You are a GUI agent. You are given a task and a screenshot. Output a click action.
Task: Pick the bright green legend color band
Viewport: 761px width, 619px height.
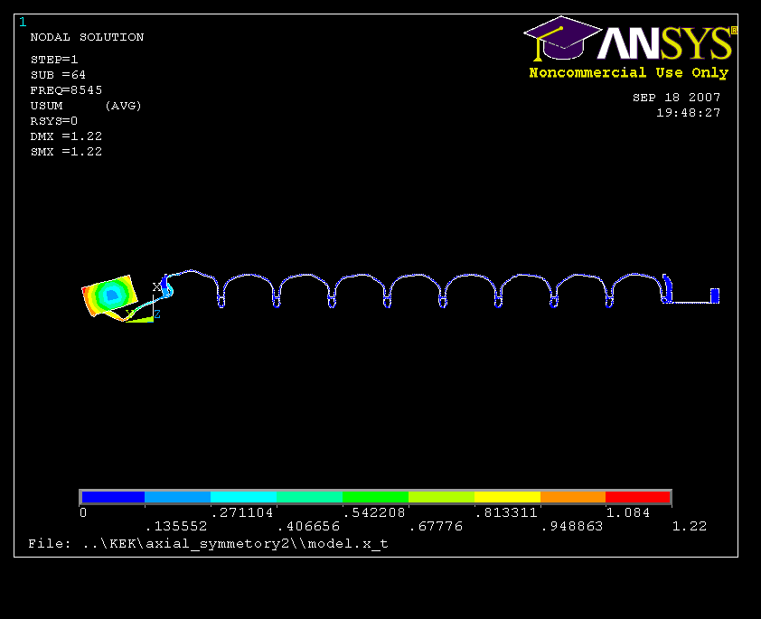[x=376, y=497]
